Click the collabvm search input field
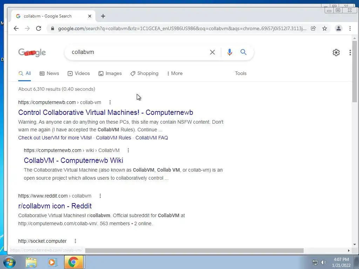The height and width of the screenshot is (269, 359). click(x=137, y=52)
